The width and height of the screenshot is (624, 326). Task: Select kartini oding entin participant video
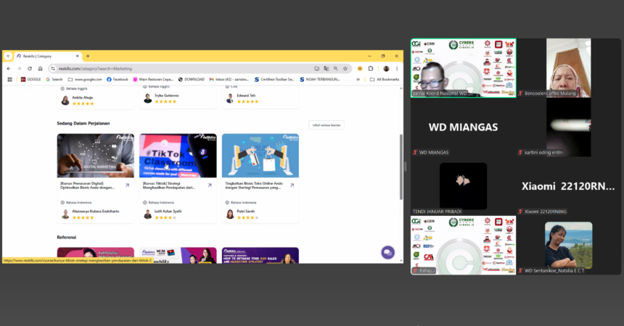coord(569,128)
